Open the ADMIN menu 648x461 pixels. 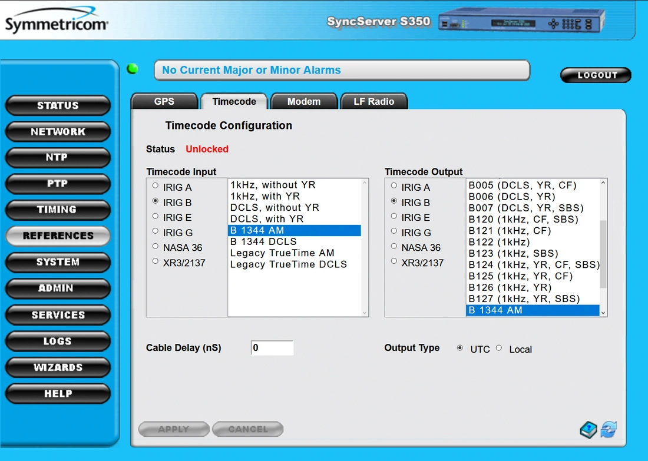coord(58,288)
